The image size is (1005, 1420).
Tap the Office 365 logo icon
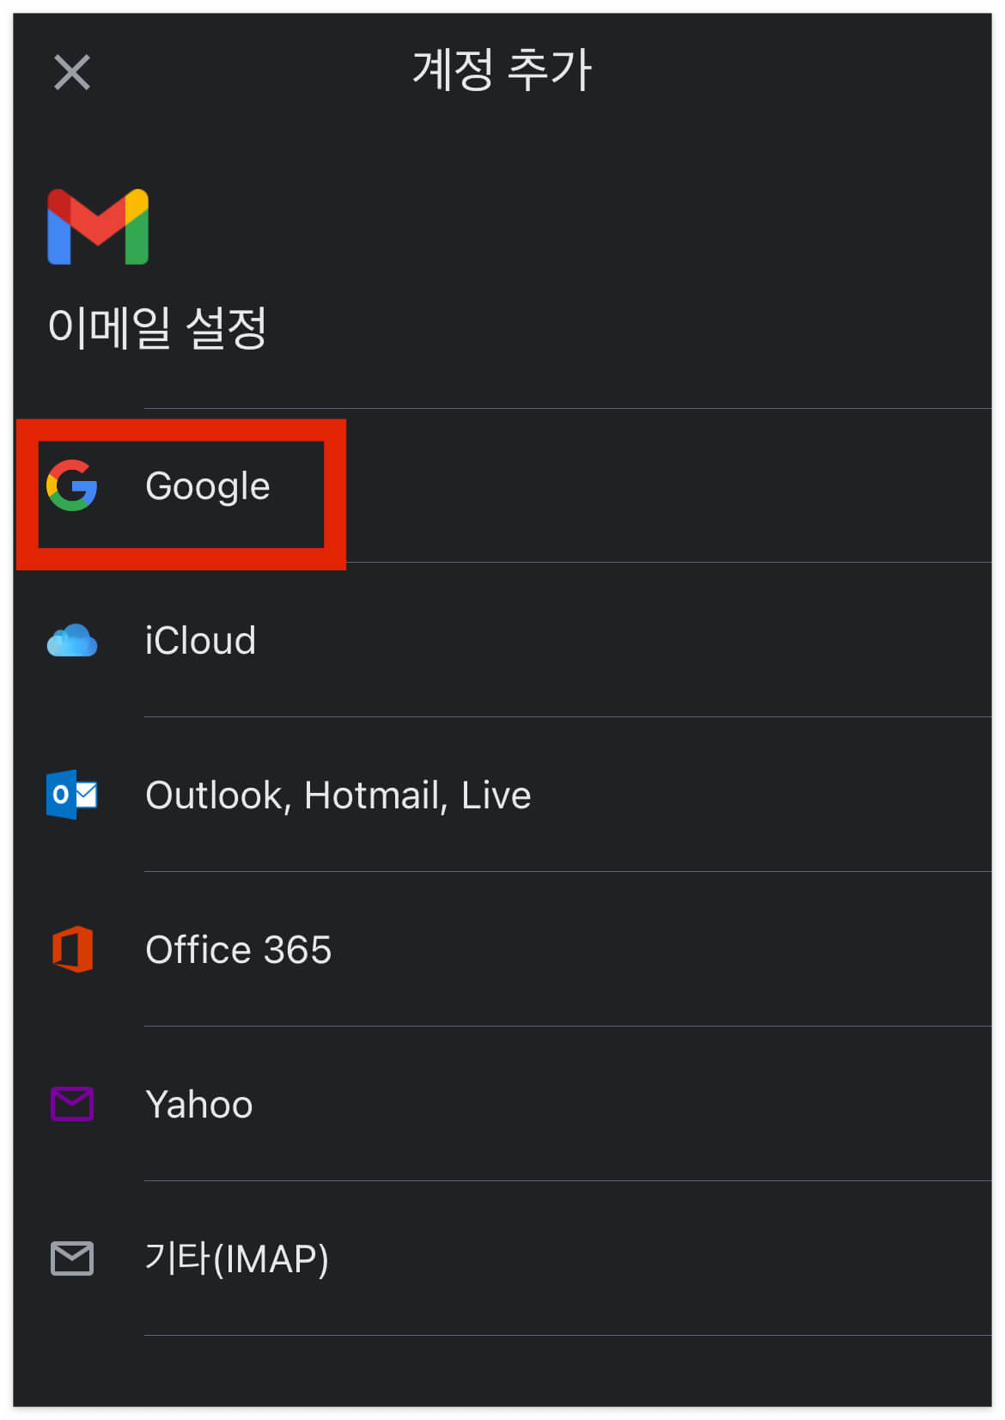73,949
